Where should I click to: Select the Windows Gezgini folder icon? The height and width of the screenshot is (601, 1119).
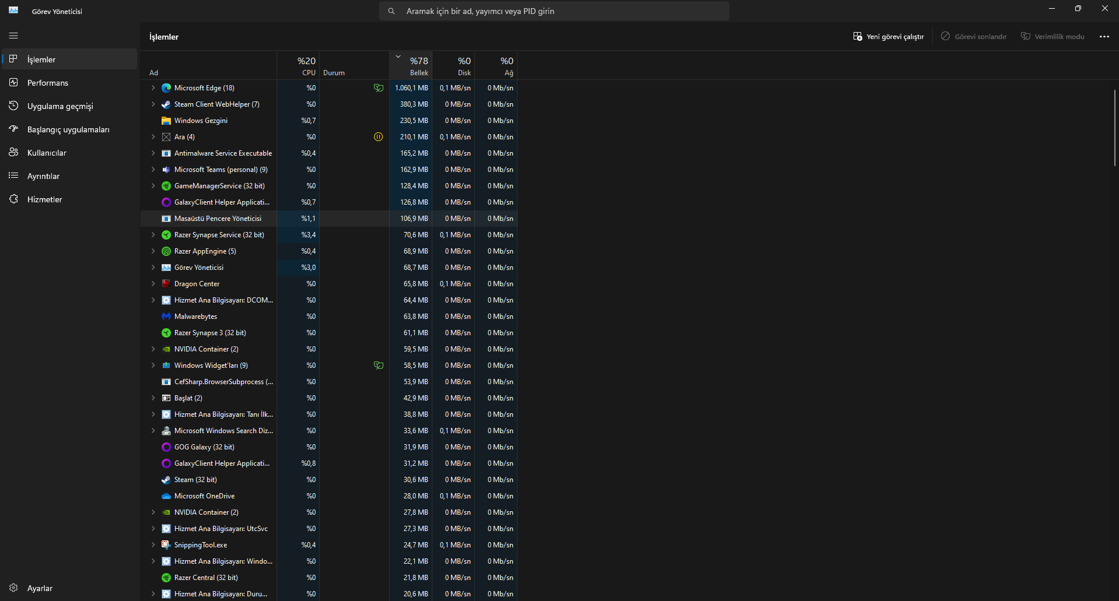pos(166,121)
